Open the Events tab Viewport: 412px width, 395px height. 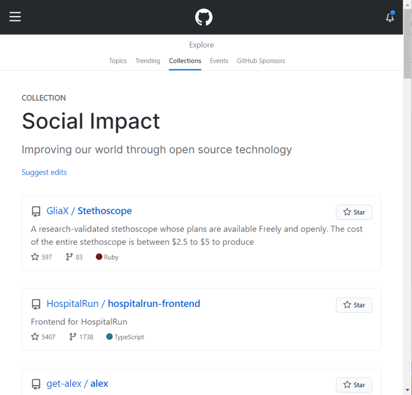point(219,61)
